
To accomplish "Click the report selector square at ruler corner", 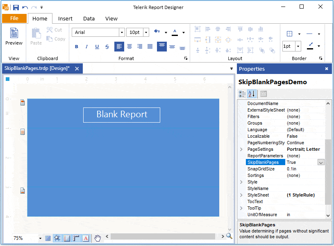I will point(8,79).
